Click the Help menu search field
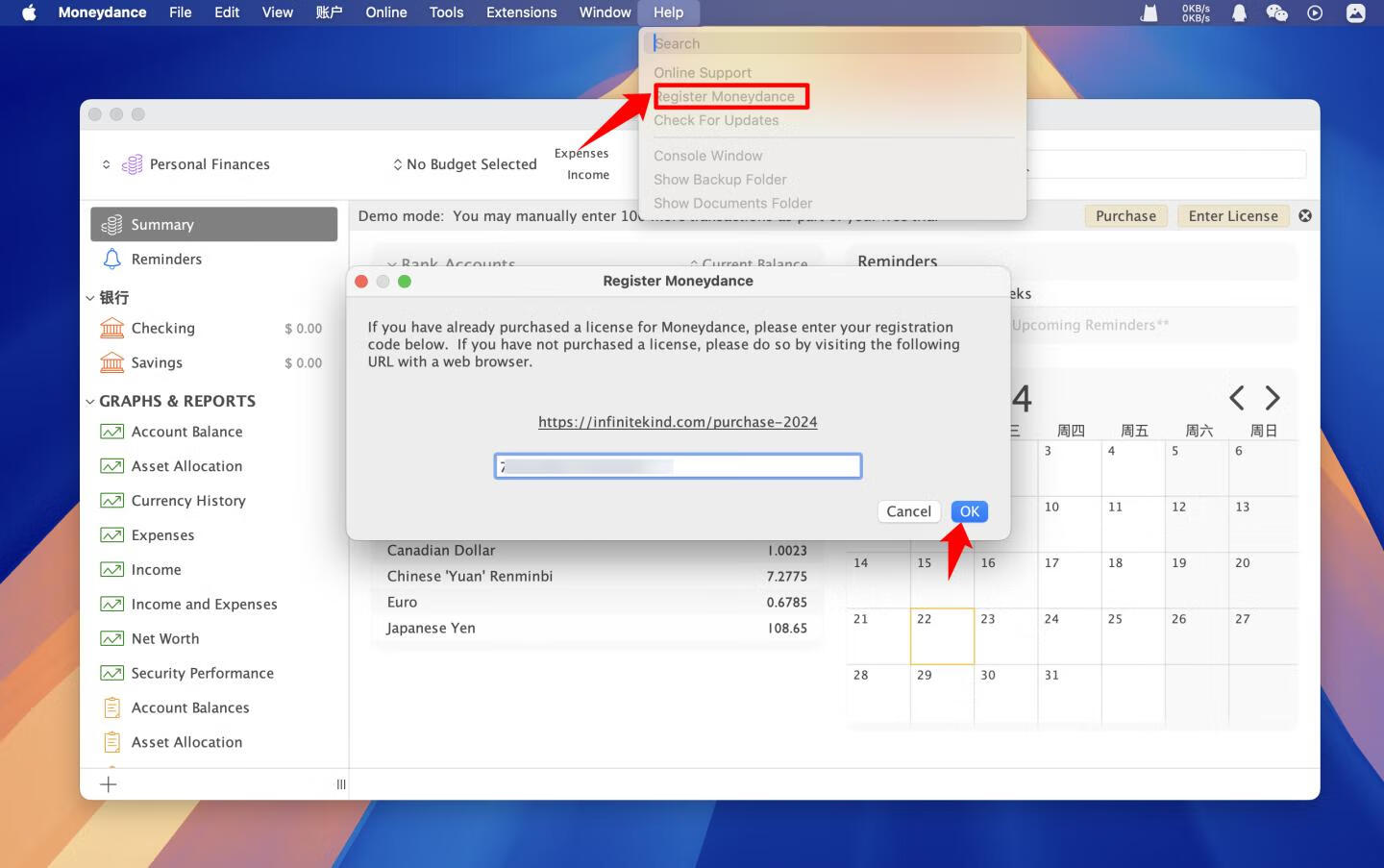 pyautogui.click(x=833, y=43)
